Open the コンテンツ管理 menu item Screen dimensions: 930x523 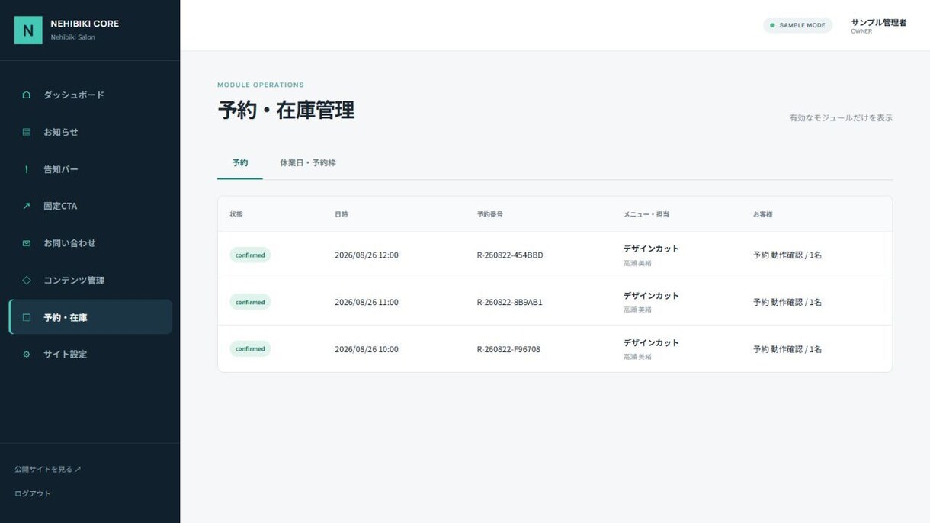[x=90, y=280]
